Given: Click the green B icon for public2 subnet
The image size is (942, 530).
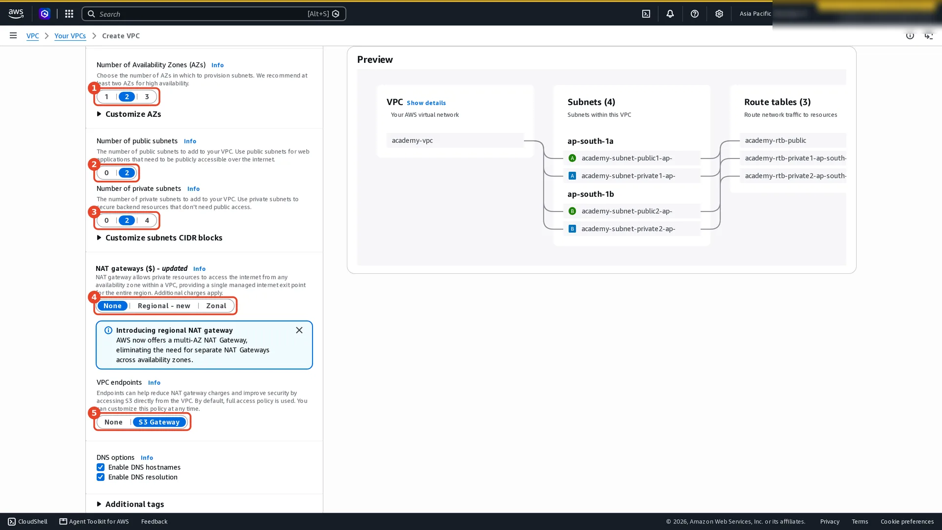Looking at the screenshot, I should pyautogui.click(x=572, y=211).
